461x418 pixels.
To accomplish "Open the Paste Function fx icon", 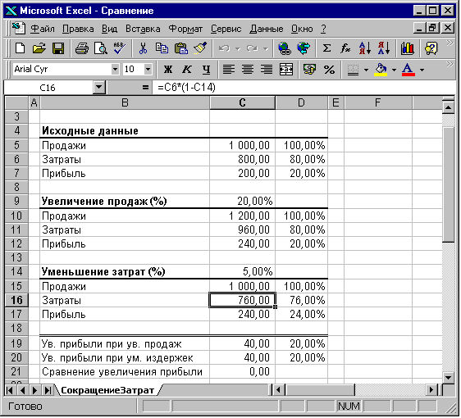I will [x=345, y=48].
